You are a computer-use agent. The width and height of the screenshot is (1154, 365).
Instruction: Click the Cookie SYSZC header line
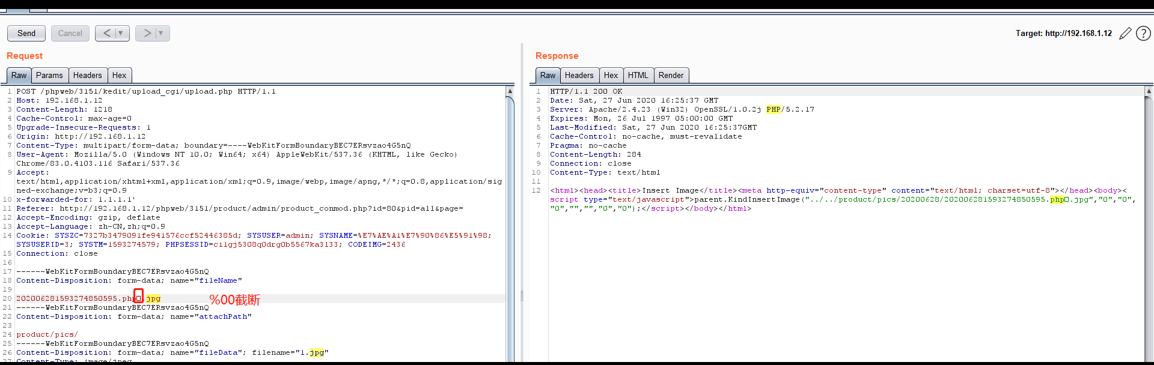254,240
